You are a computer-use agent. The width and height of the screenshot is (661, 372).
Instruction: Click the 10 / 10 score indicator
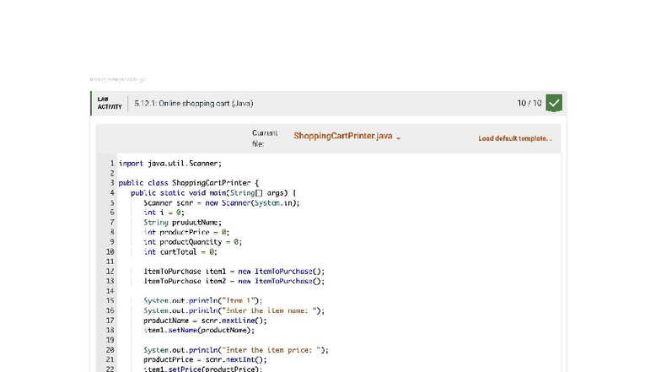coord(529,103)
